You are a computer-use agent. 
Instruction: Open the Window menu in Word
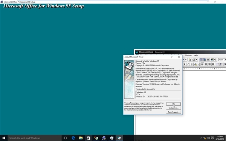tap(188, 55)
